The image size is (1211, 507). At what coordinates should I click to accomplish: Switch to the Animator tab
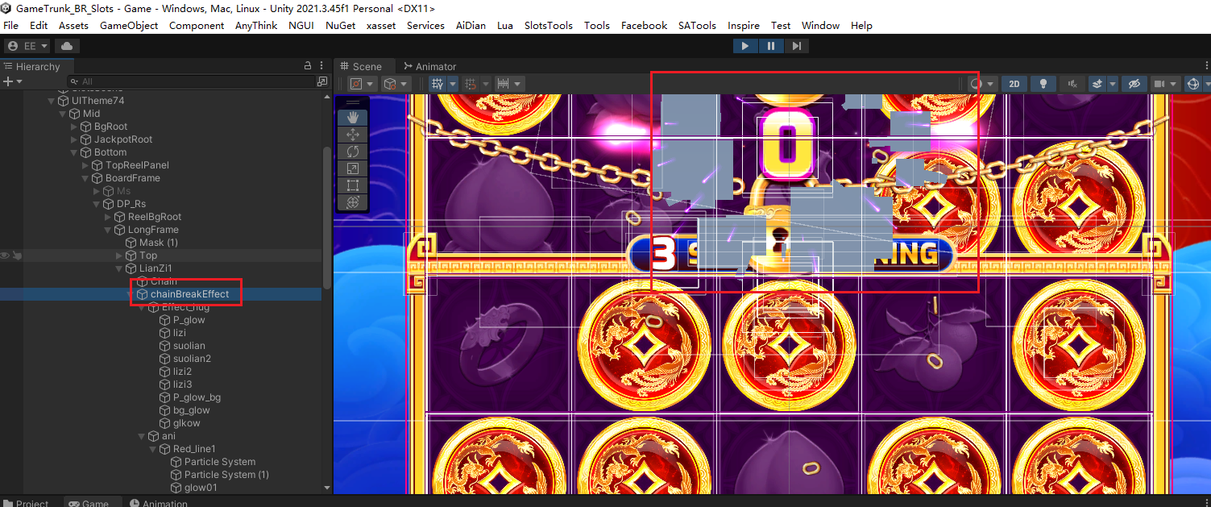(x=430, y=66)
